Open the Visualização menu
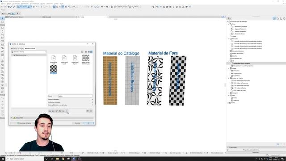The height and width of the screenshot is (161, 286). tap(16, 4)
